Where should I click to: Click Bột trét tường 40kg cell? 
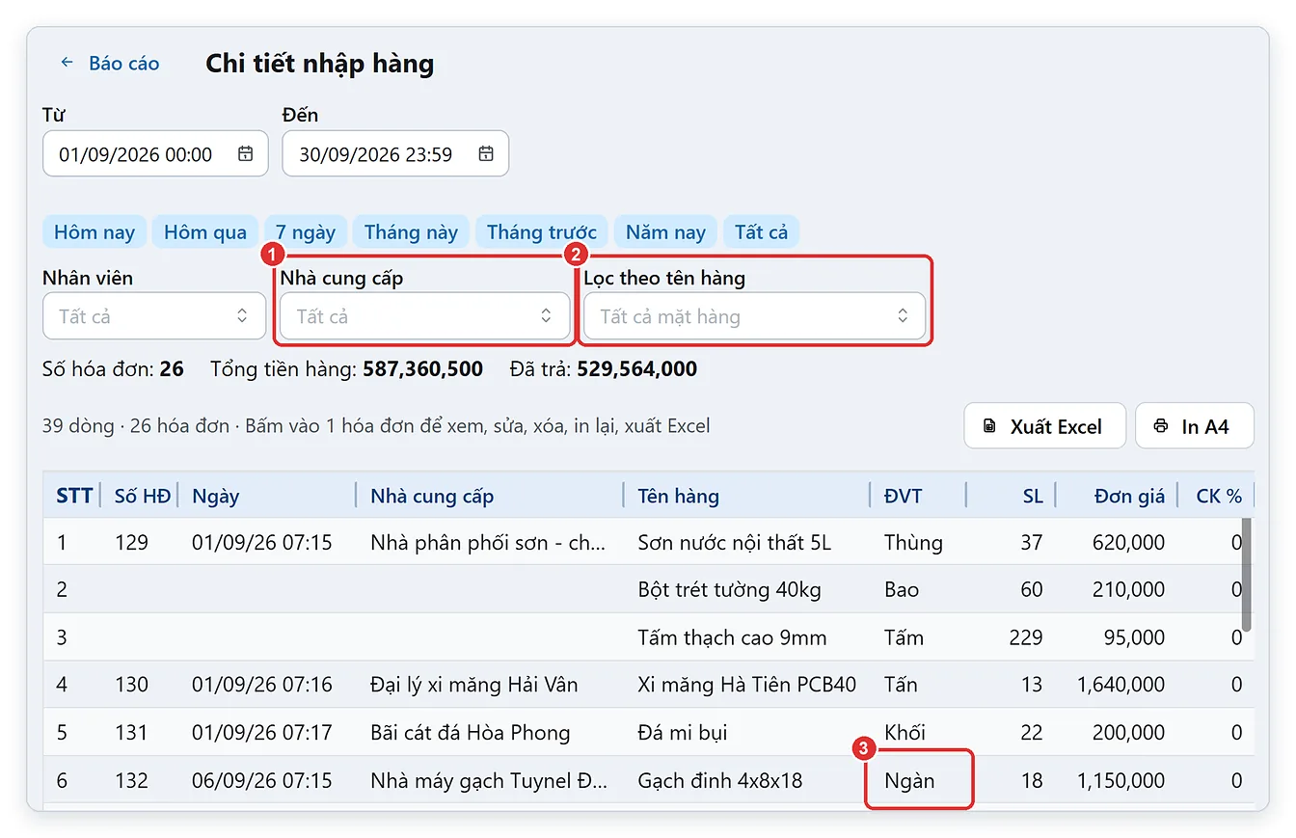[x=729, y=590]
